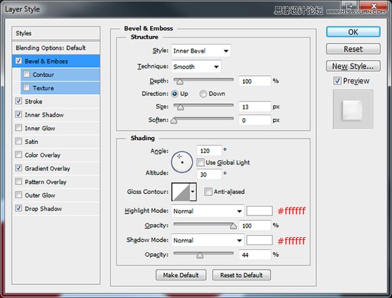This screenshot has width=392, height=298.
Task: Open the Gloss Contour preview thumbnail
Action: 180,192
